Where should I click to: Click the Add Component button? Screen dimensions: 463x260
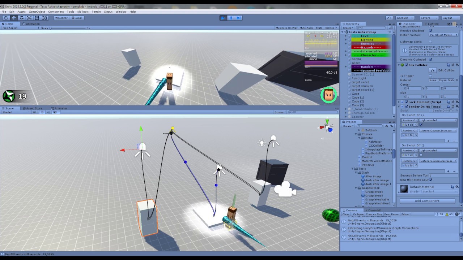coord(427,201)
